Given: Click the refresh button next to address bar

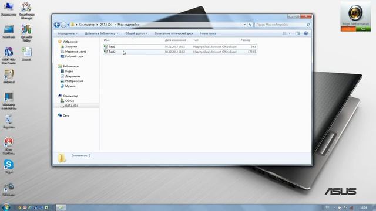Looking at the screenshot, I should click(250, 25).
